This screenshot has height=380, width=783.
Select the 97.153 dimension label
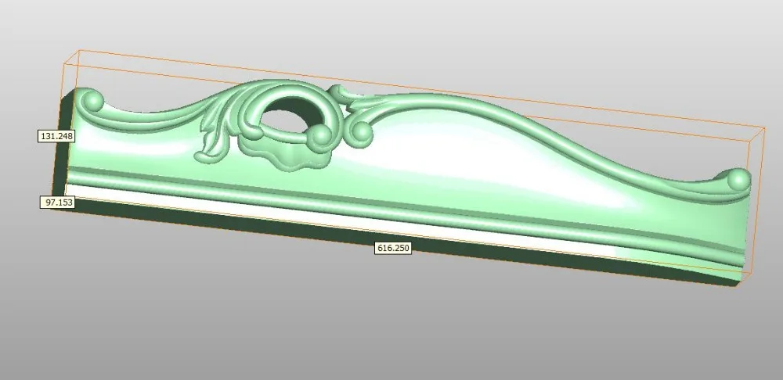[x=57, y=202]
